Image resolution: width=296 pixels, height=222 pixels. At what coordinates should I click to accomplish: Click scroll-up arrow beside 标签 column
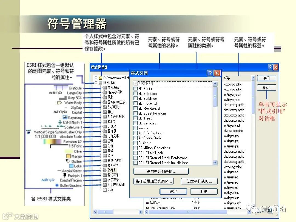coord(253,78)
